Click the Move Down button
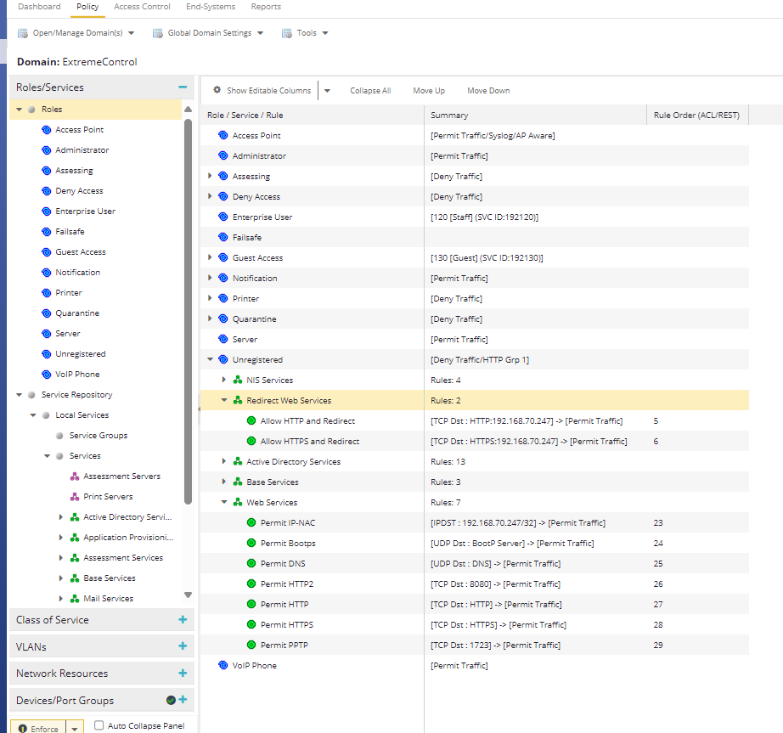 (x=488, y=91)
